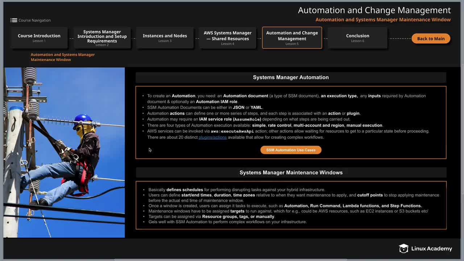Open Systems Manager Introduction and Setup Requirements lesson
The width and height of the screenshot is (464, 261).
tap(102, 38)
